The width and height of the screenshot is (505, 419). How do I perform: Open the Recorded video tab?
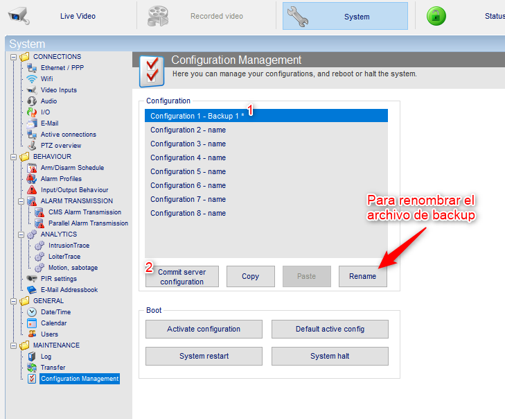click(217, 16)
